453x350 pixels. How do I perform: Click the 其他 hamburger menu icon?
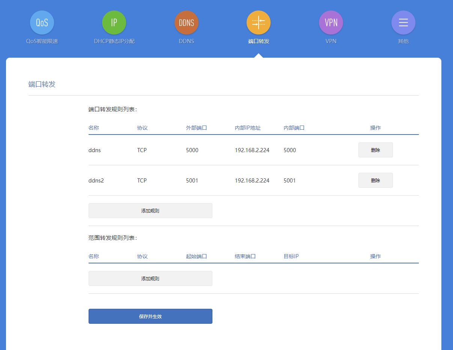[x=403, y=22]
